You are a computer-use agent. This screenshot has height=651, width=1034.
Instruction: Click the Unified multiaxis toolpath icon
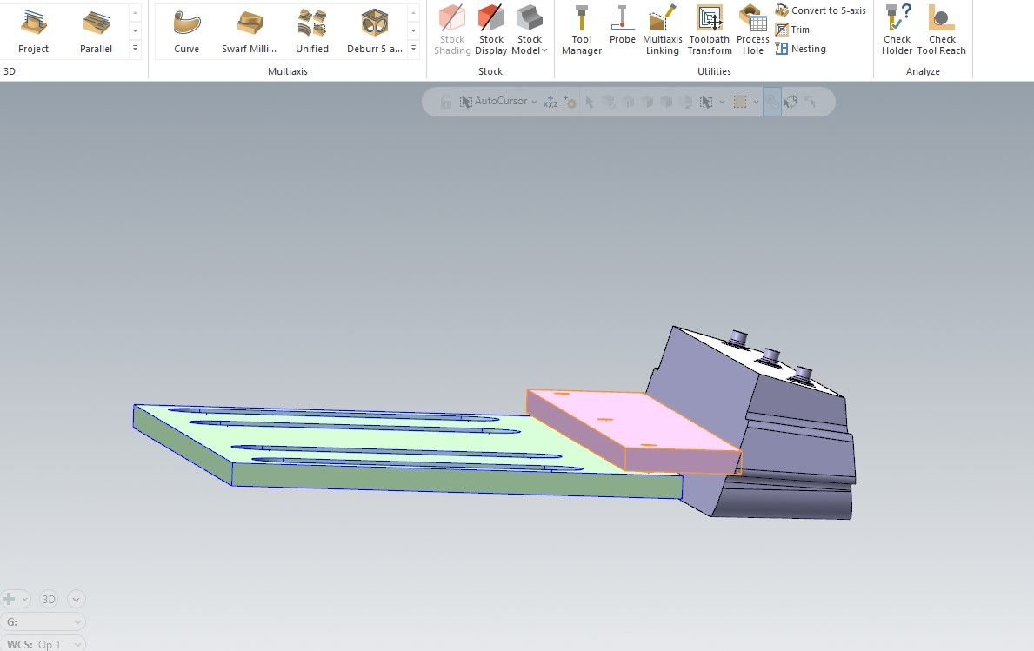click(x=311, y=31)
